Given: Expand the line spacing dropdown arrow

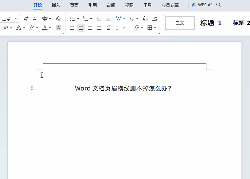Looking at the screenshot, I should tap(124, 28).
